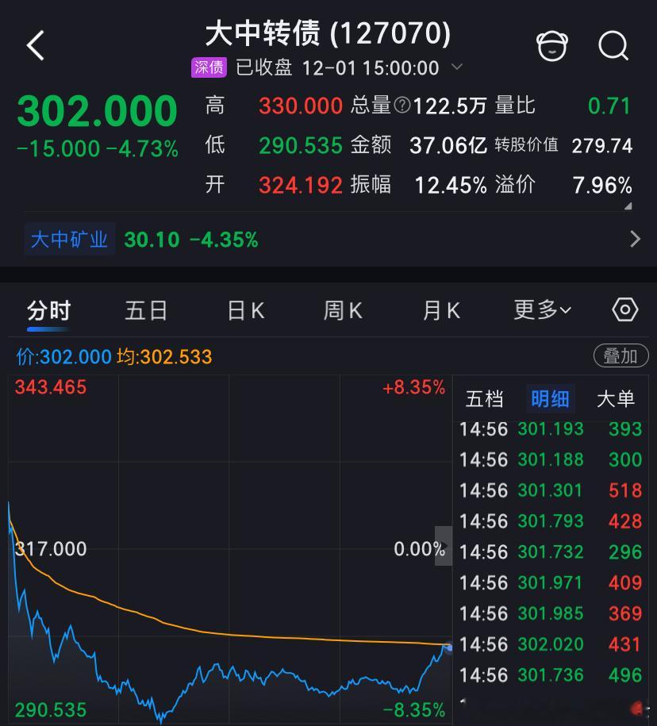Switch the quote list to 明细 view
The width and height of the screenshot is (657, 726).
(550, 399)
